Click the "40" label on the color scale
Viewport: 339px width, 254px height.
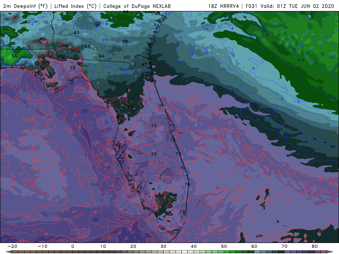194,246
